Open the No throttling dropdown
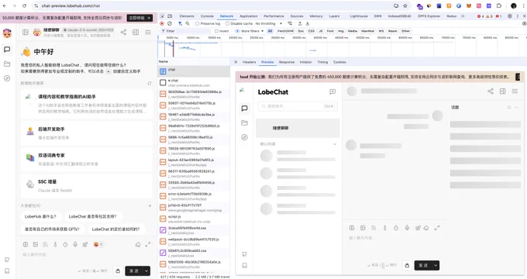This screenshot has height=279, width=527. click(269, 23)
